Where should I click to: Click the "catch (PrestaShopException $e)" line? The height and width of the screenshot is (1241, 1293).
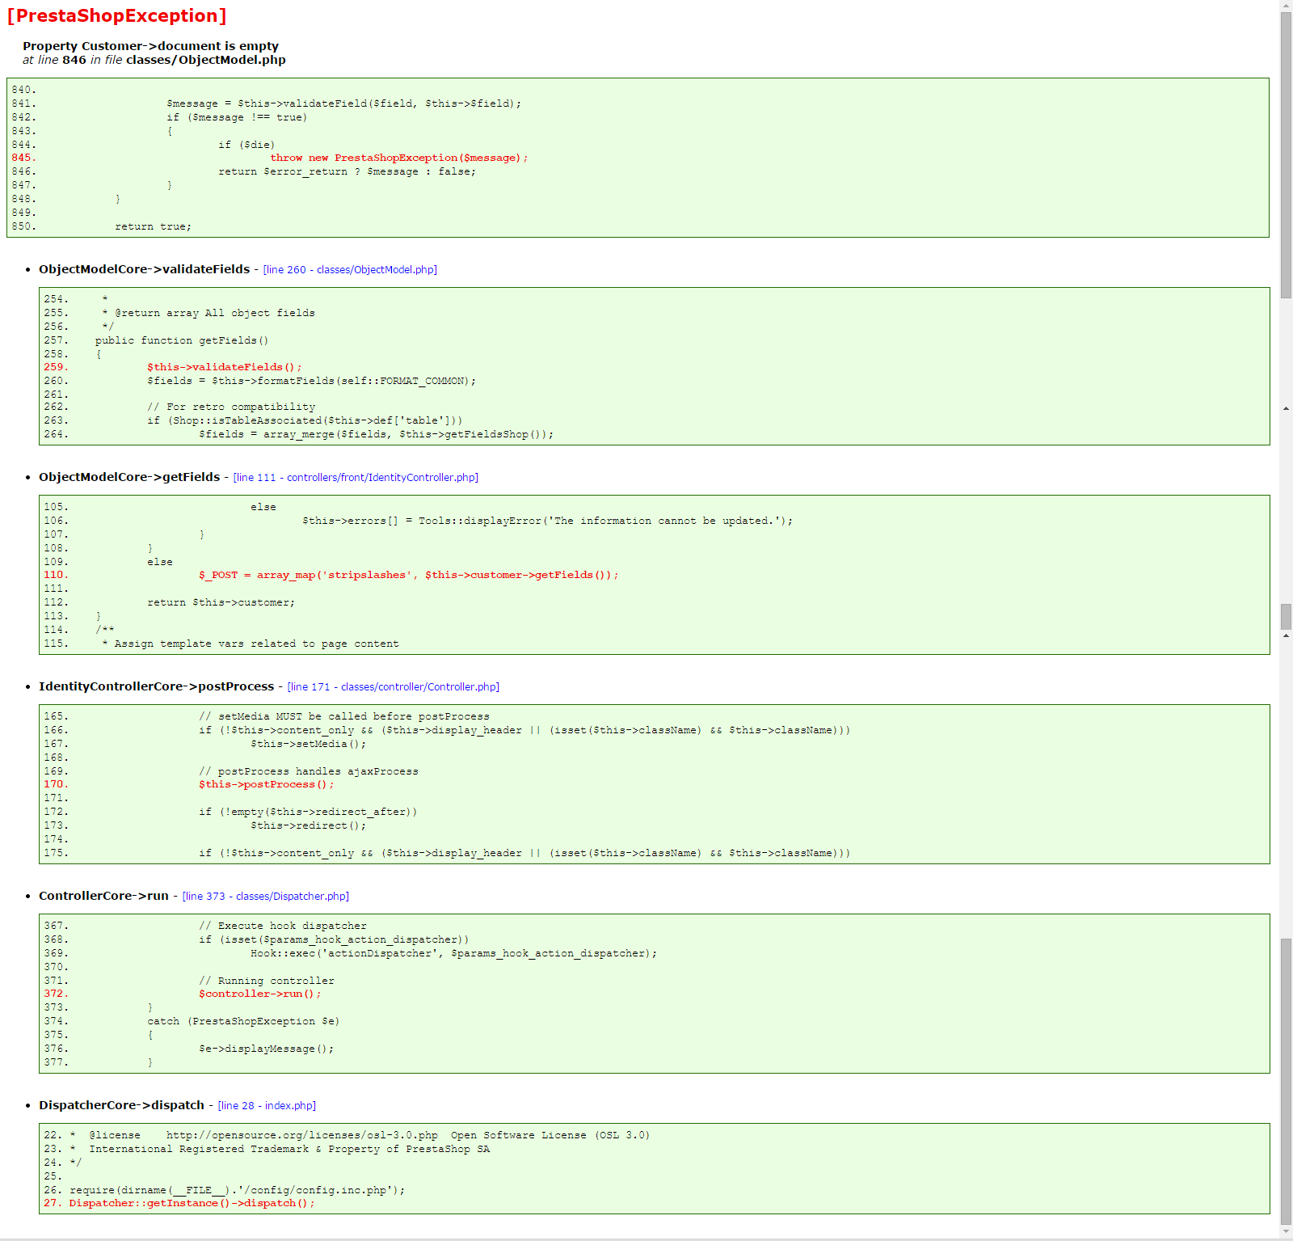click(244, 1022)
